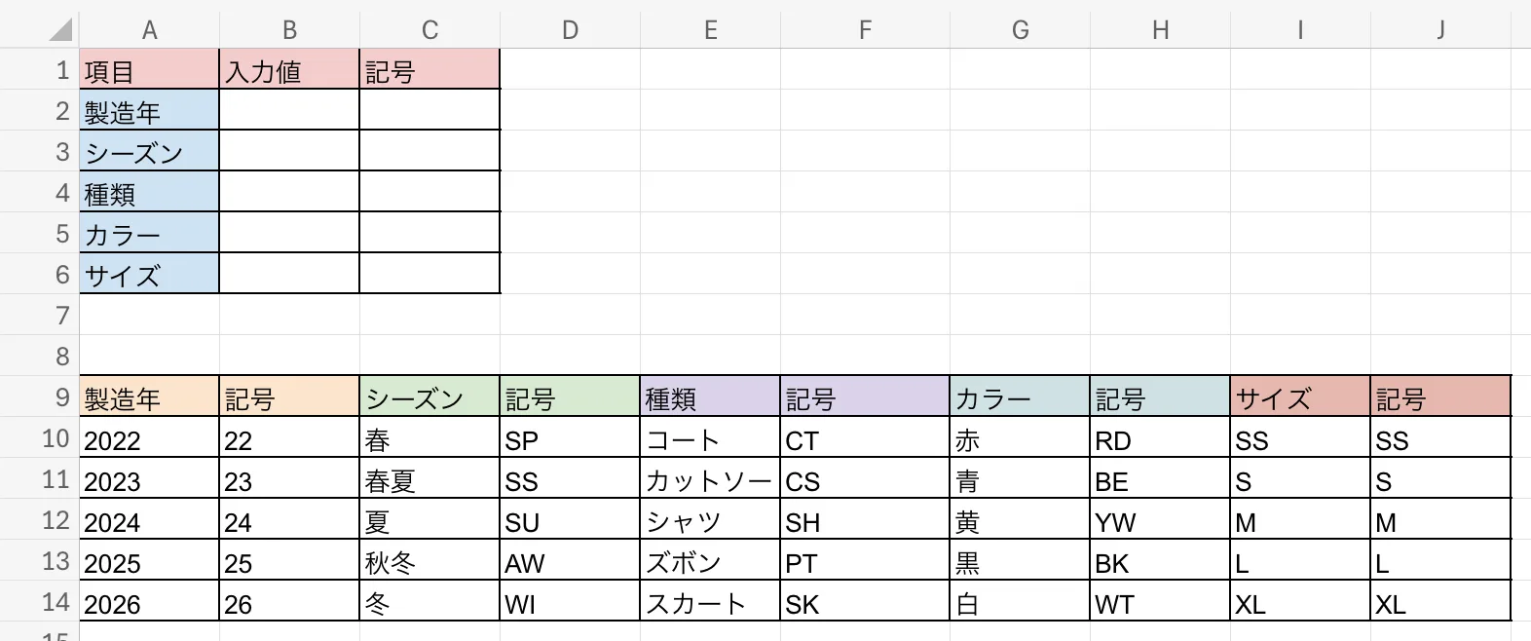Click the スカート cell

click(x=710, y=604)
